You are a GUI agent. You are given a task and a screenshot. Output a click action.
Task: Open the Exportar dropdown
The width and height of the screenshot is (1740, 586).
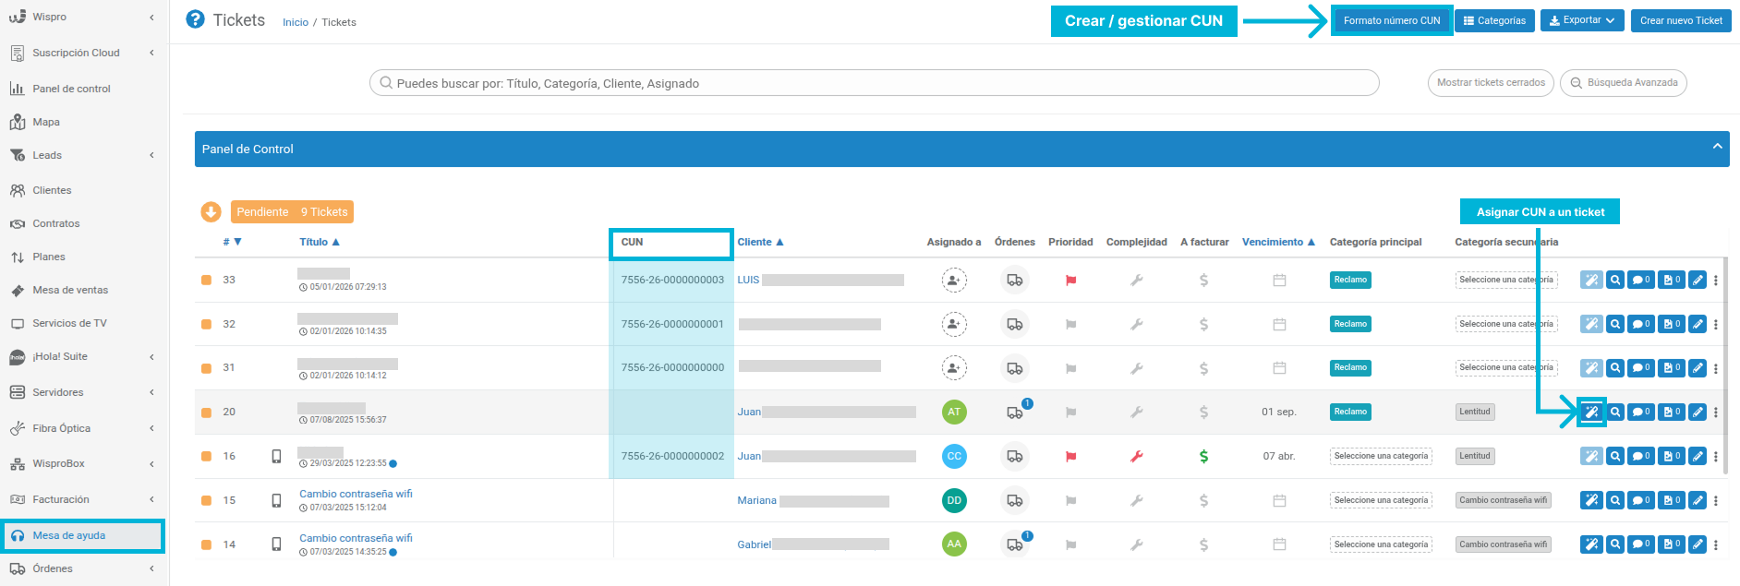(x=1582, y=20)
